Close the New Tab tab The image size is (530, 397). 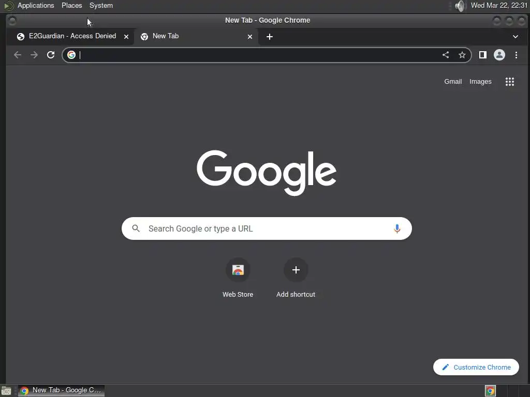click(x=250, y=37)
